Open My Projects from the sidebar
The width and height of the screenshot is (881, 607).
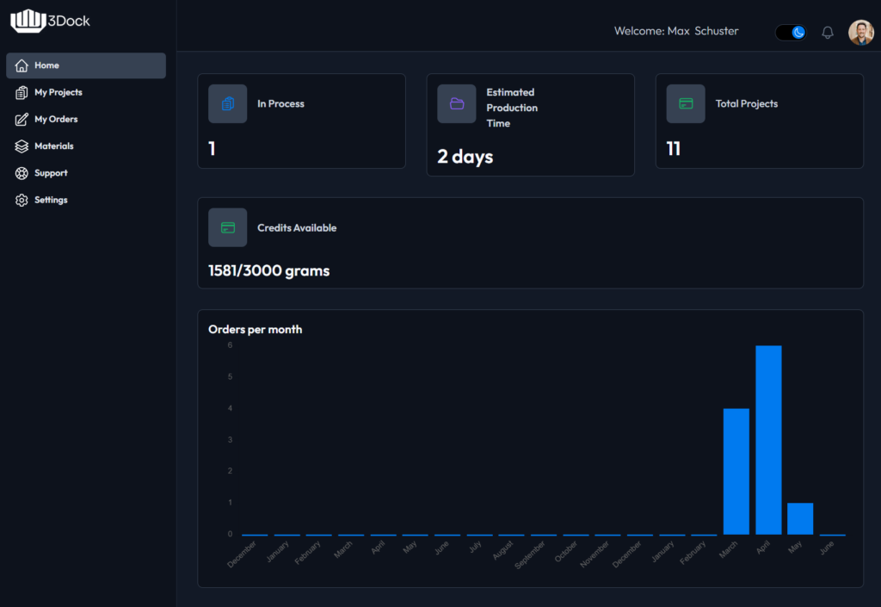(58, 92)
